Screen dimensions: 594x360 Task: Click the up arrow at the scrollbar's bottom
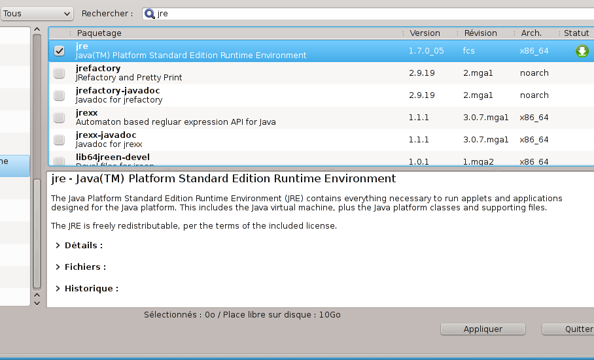[37, 295]
